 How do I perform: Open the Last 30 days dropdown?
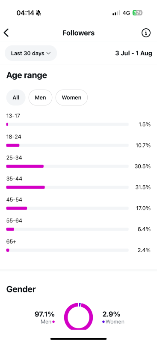pos(31,53)
